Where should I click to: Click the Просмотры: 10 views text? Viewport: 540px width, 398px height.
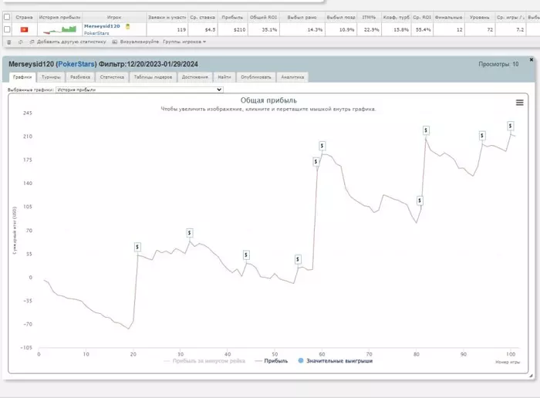tap(498, 64)
